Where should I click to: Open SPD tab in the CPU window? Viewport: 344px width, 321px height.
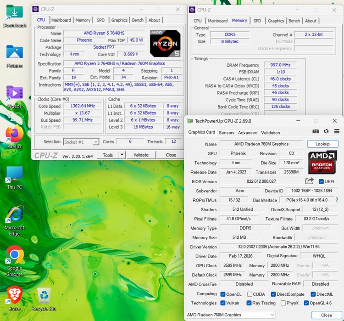coord(101,20)
